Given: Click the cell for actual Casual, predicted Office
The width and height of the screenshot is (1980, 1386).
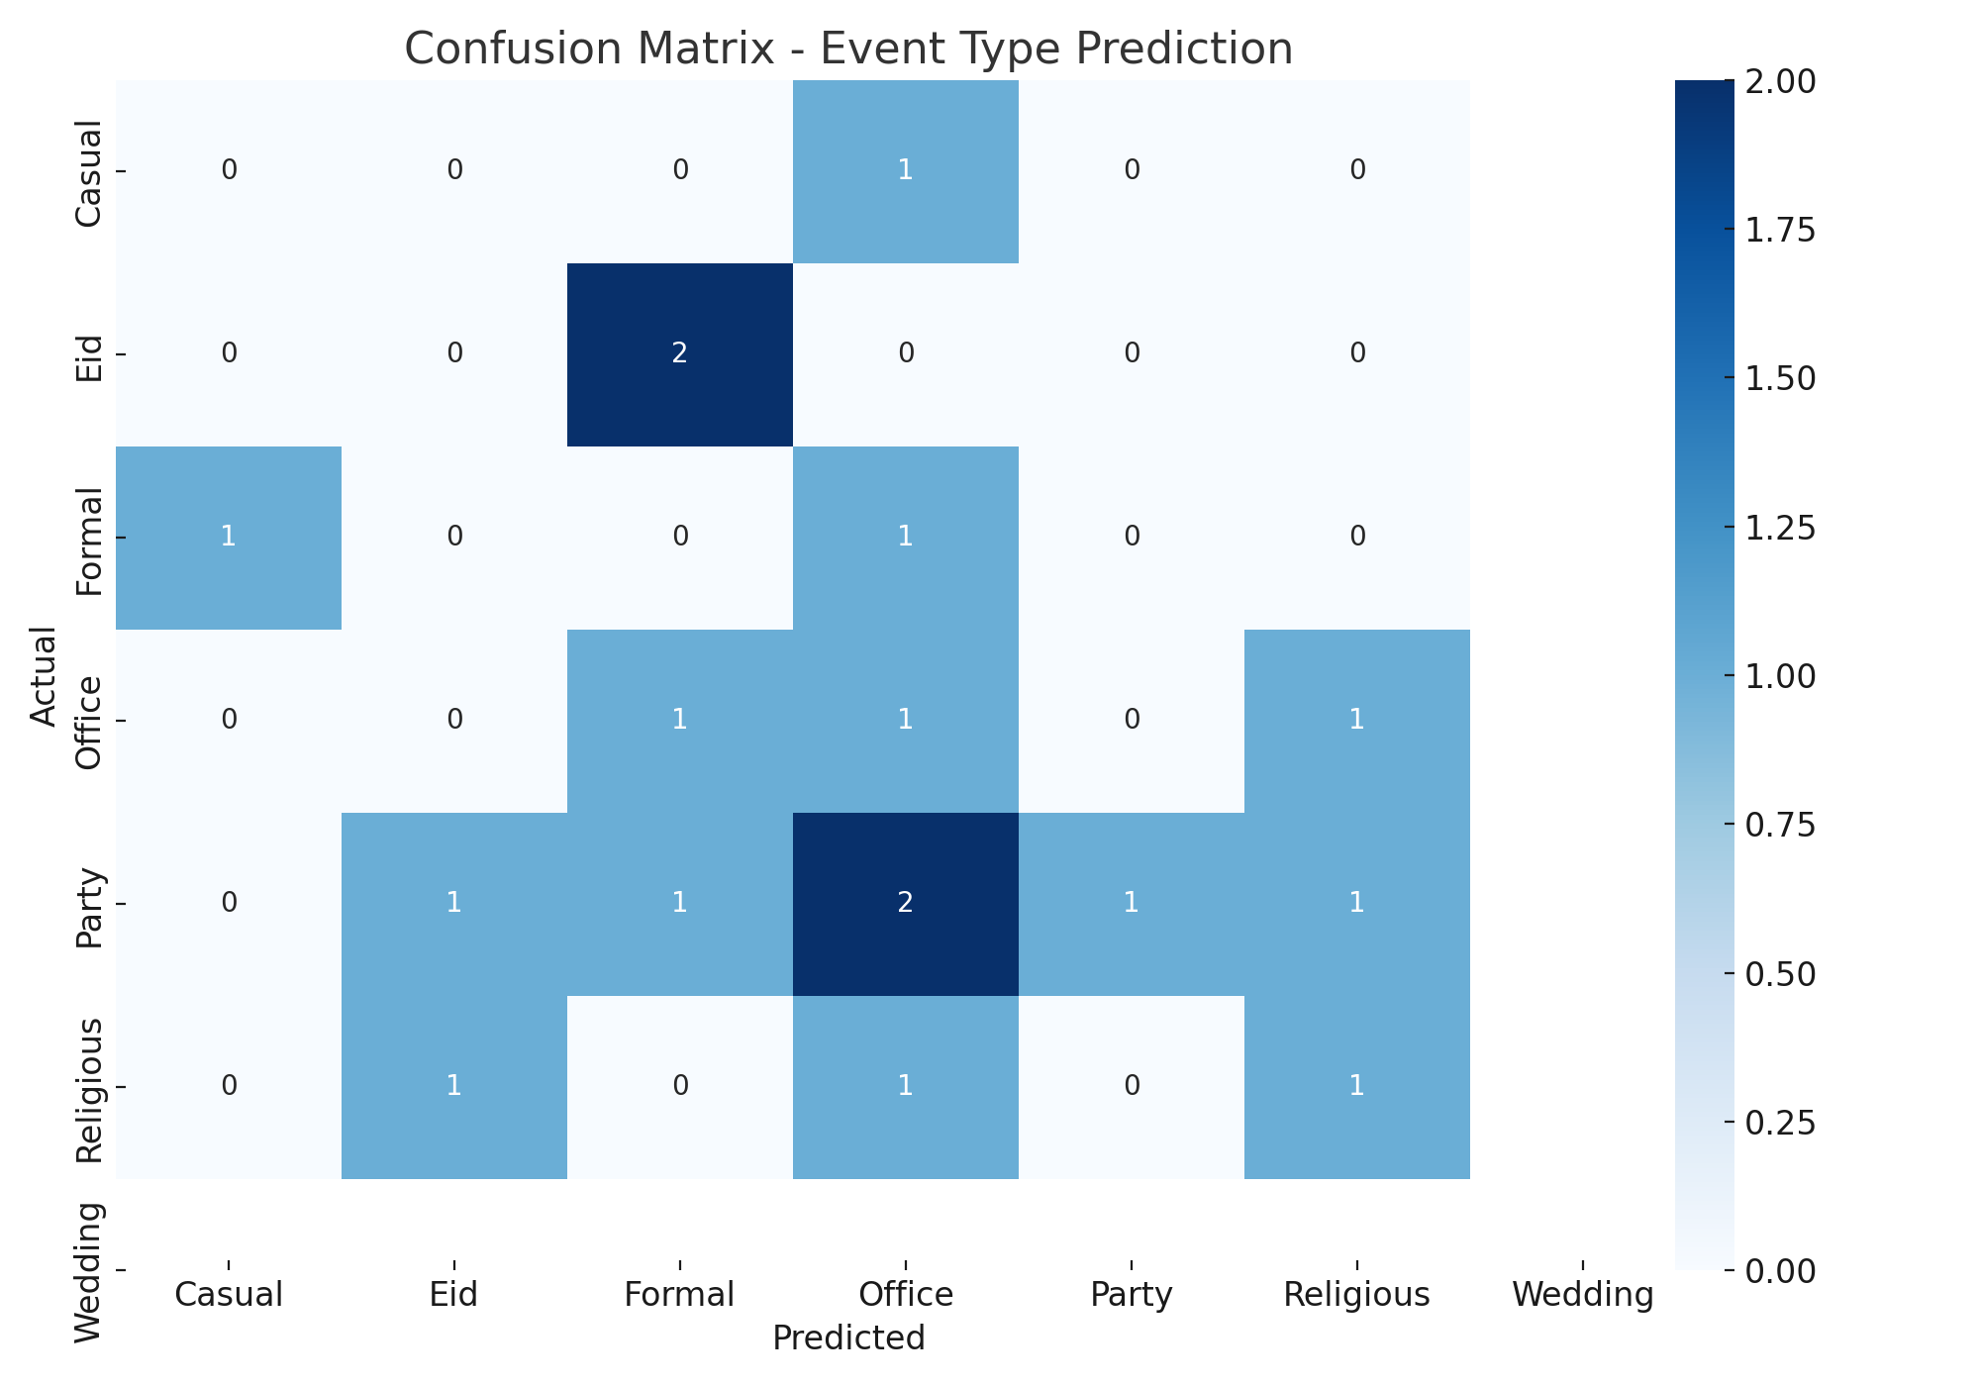Looking at the screenshot, I should [905, 171].
